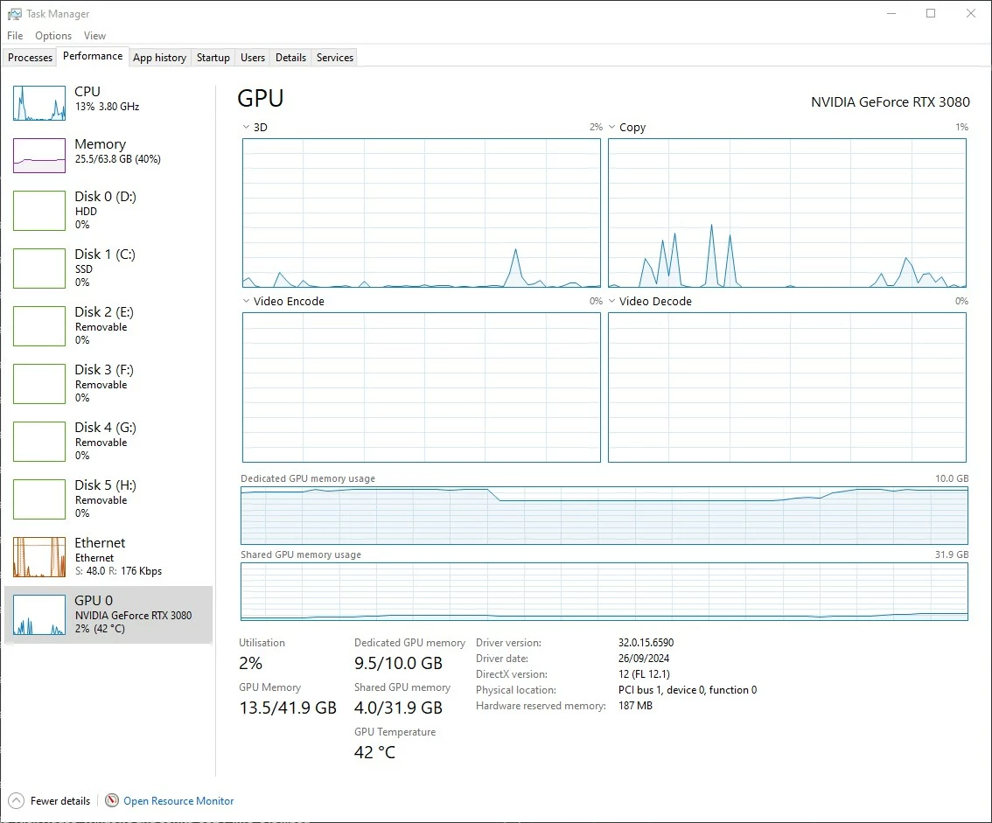Click the Video Decode graph area

787,387
